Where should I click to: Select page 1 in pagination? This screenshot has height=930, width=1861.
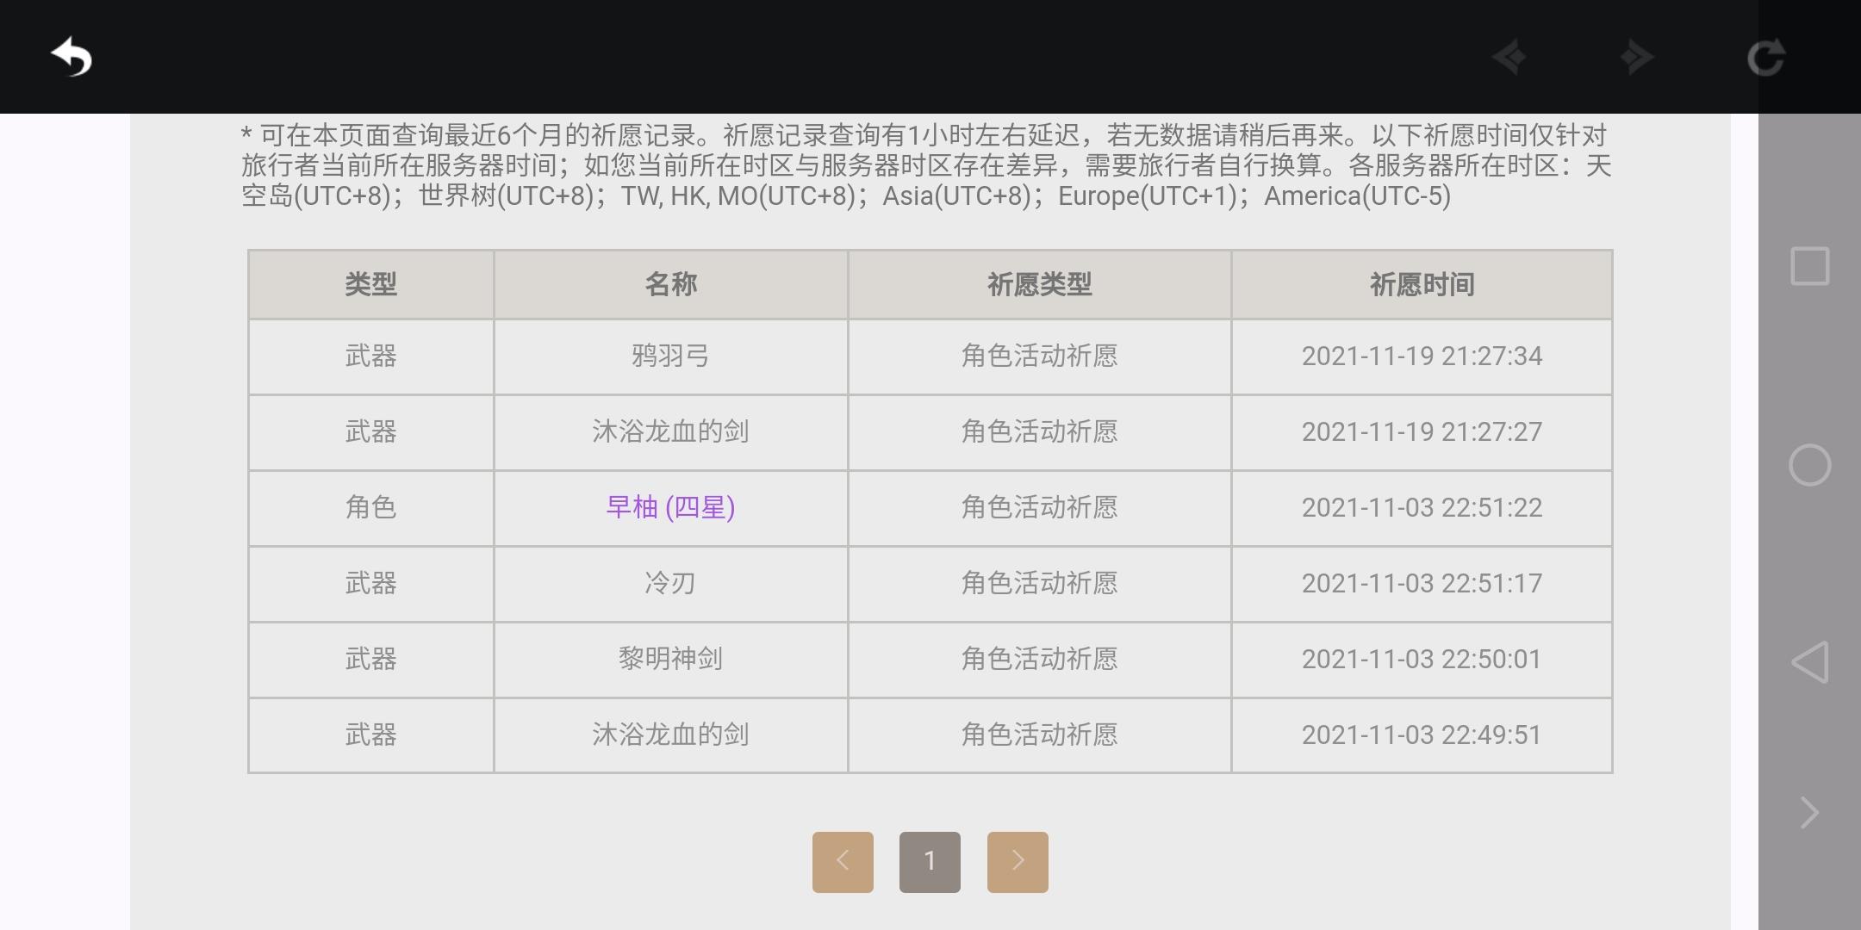930,861
